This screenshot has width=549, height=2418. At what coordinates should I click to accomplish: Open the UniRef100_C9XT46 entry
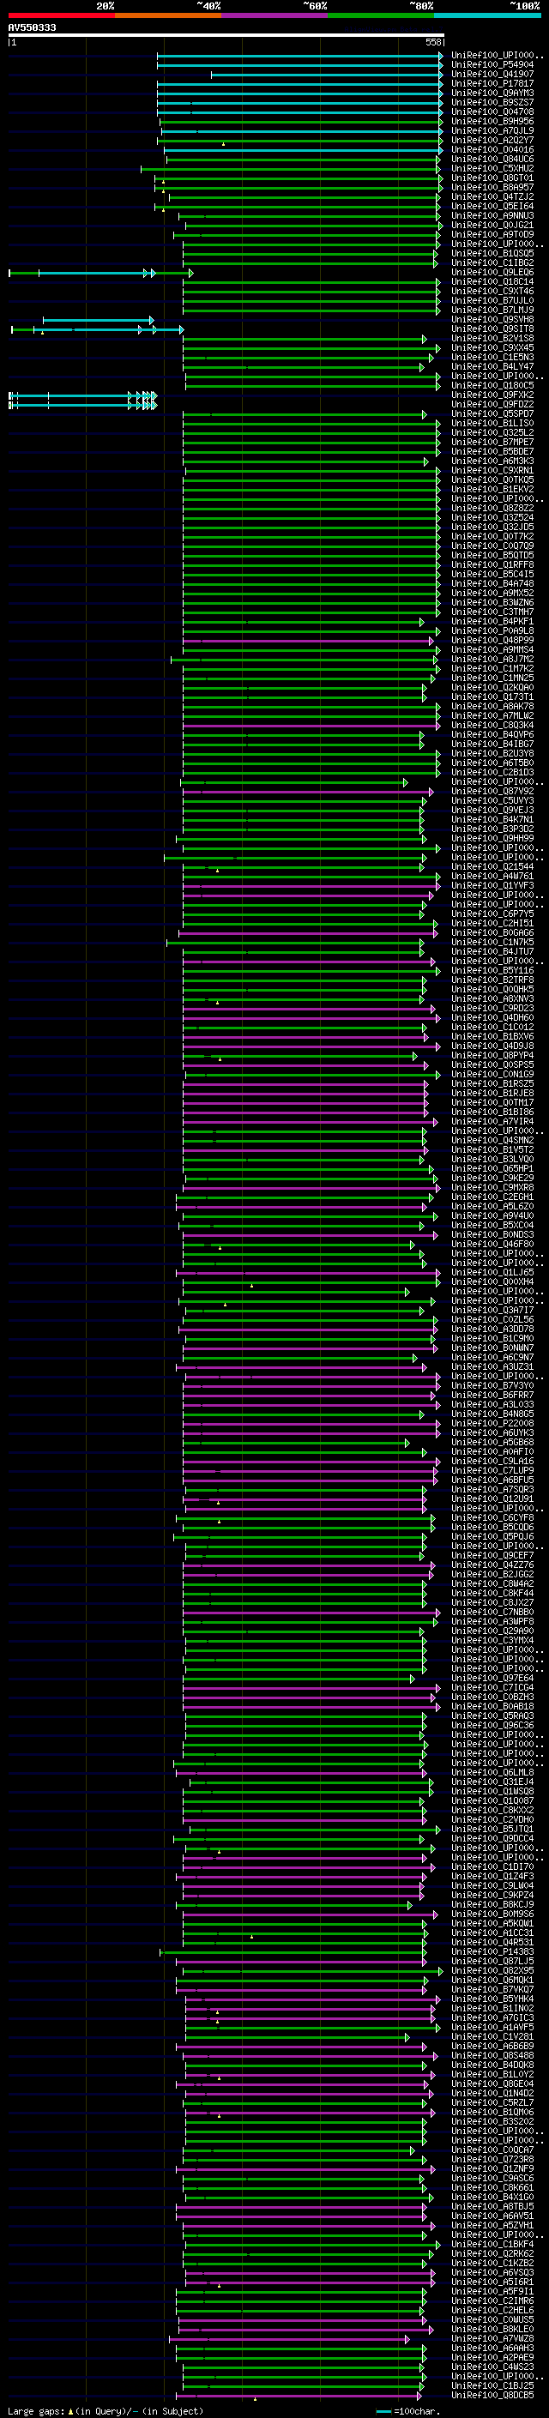(492, 291)
